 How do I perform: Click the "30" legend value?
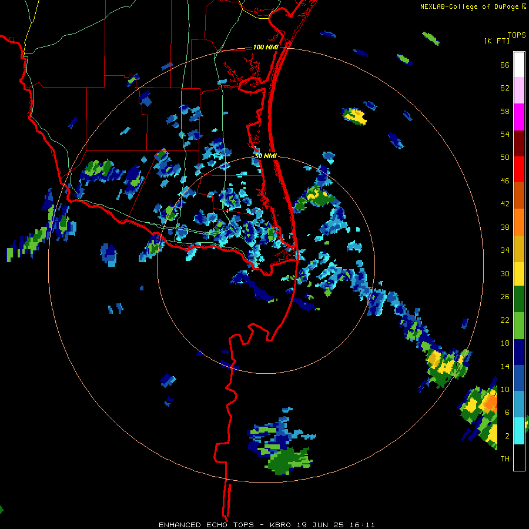point(505,273)
